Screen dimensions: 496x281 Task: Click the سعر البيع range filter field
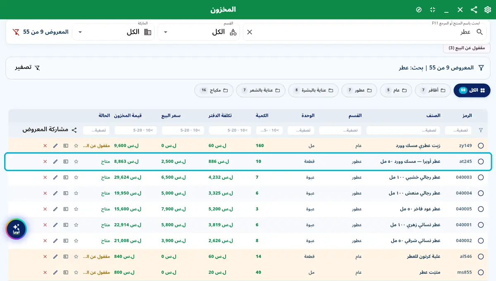point(184,130)
